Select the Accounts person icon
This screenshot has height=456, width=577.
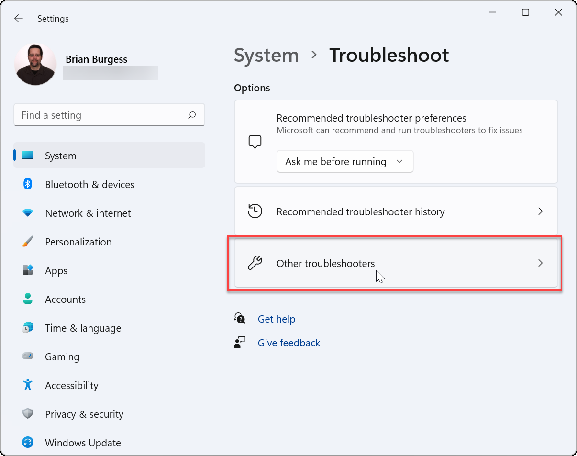(x=27, y=299)
